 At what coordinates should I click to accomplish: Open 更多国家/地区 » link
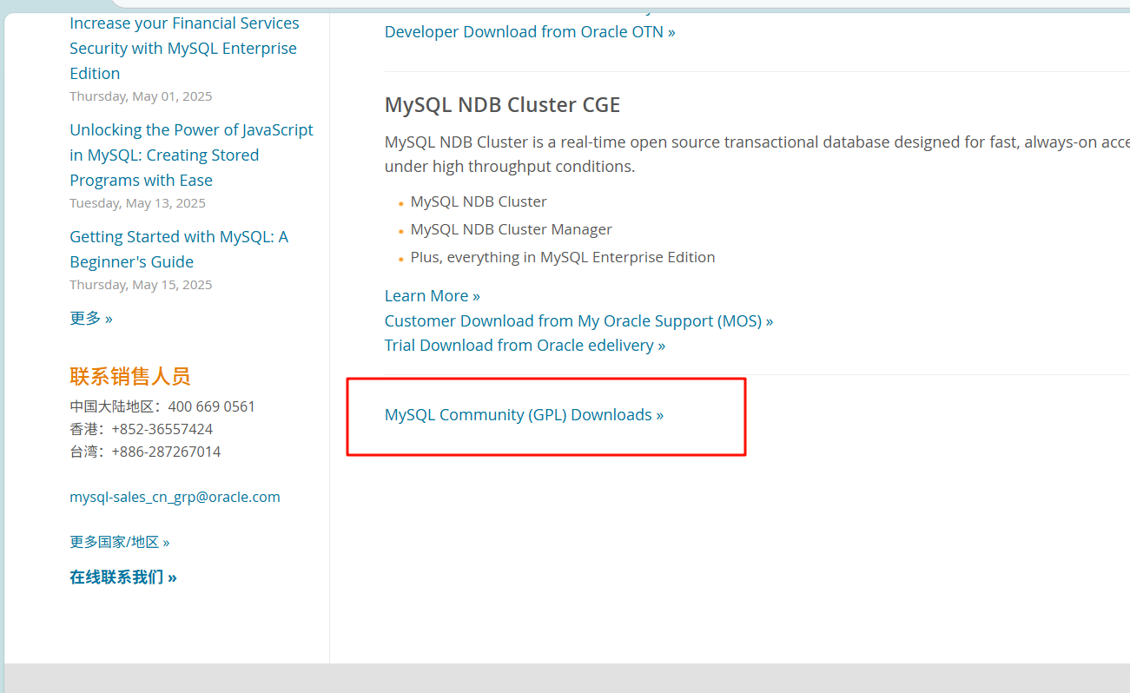click(x=120, y=542)
